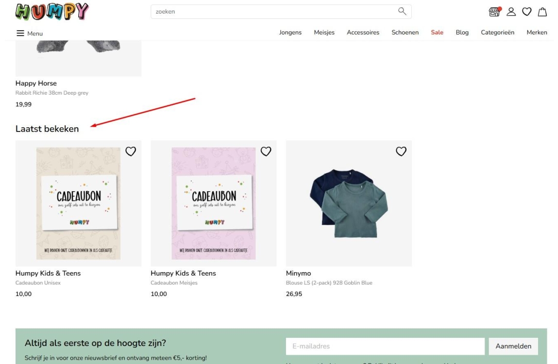Open the Jongens menu item

click(290, 33)
